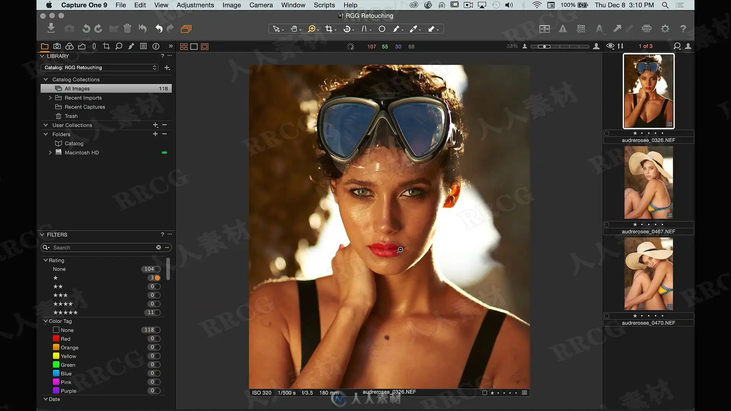
Task: Open the Color tool tab
Action: (69, 46)
